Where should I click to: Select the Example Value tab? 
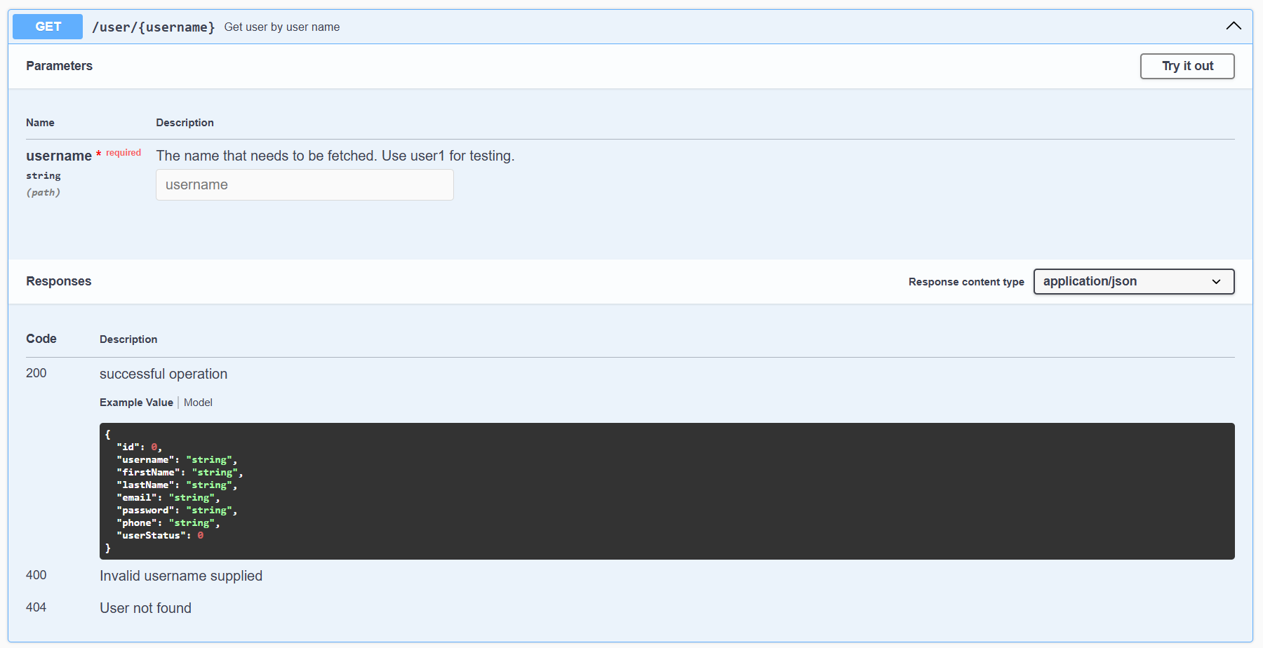click(x=136, y=403)
